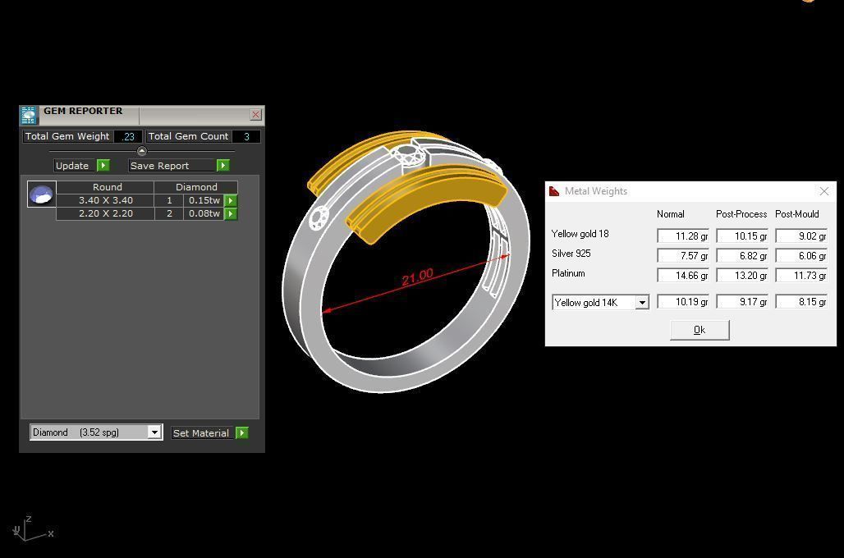Image resolution: width=844 pixels, height=558 pixels.
Task: Click the Gem Reporter panel icon
Action: pyautogui.click(x=29, y=115)
